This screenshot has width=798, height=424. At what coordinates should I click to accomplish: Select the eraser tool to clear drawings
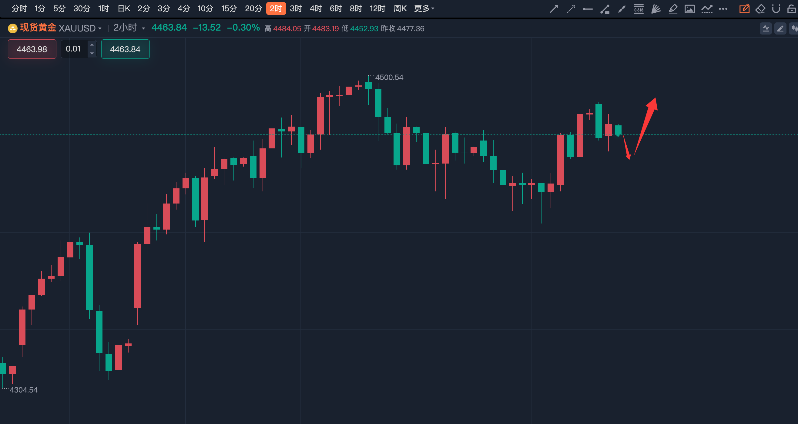coord(760,9)
